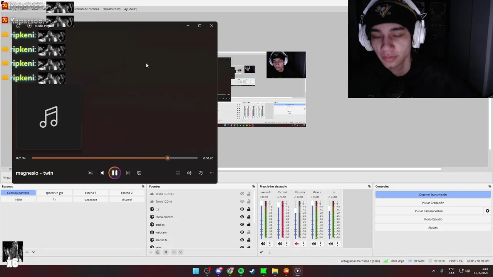Toggle lock on the webcam source
The height and width of the screenshot is (277, 493).
pos(249,232)
